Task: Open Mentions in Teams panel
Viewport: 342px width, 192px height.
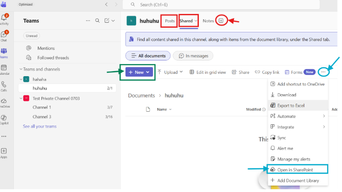Action: tap(46, 48)
